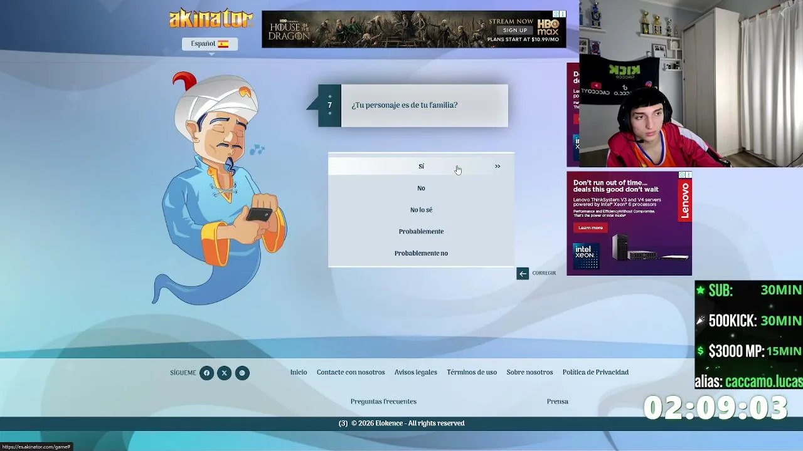Select the 'Probablemente' answer
Screen dimensions: 803x451
421,231
